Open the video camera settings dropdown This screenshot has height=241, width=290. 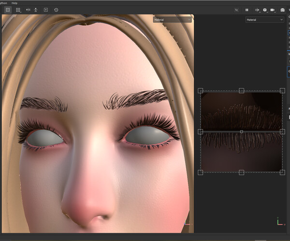(x=273, y=10)
